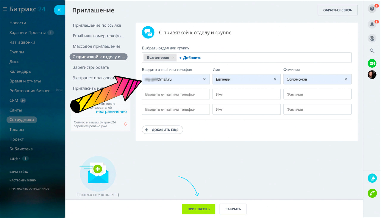Expand the Ещё menu in sidebar
Viewport: 381px width, 218px height.
click(14, 158)
